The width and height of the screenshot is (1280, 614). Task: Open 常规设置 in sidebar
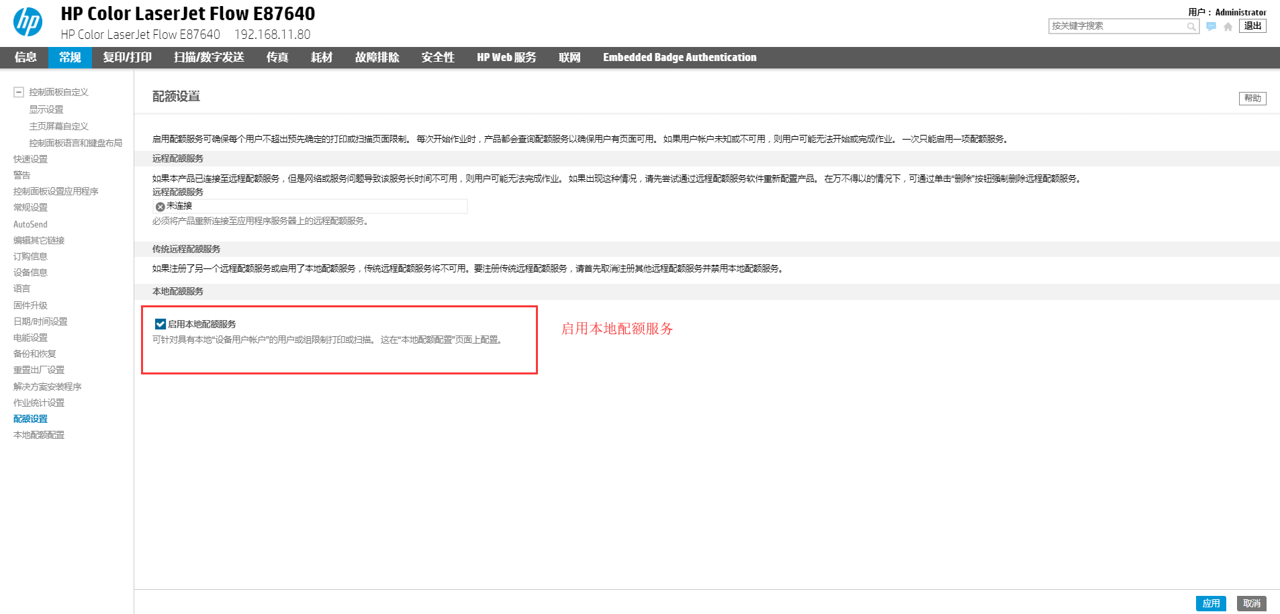point(30,207)
